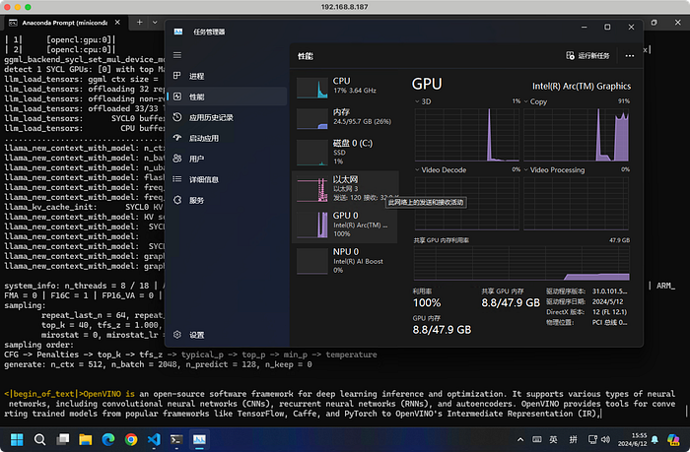Select the 内存 (Memory) performance item

pos(345,117)
